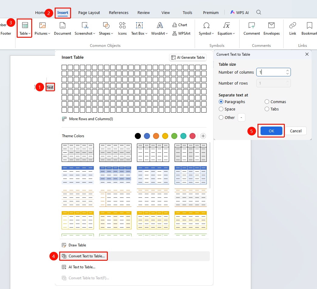
Task: Select AI Text to Table option
Action: pos(78,267)
